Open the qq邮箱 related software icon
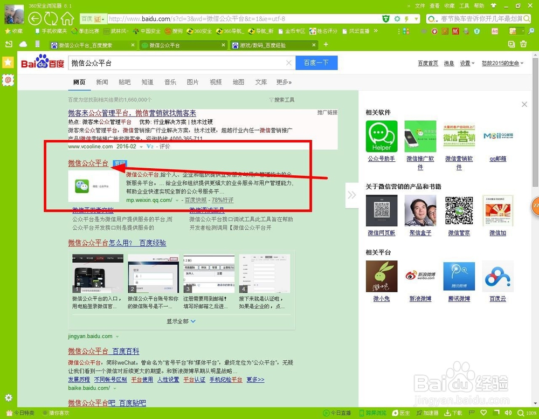Viewport: 539px width, 419px height. tap(497, 136)
